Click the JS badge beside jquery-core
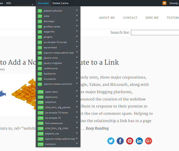The height and width of the screenshot is (151, 179). coord(40,58)
